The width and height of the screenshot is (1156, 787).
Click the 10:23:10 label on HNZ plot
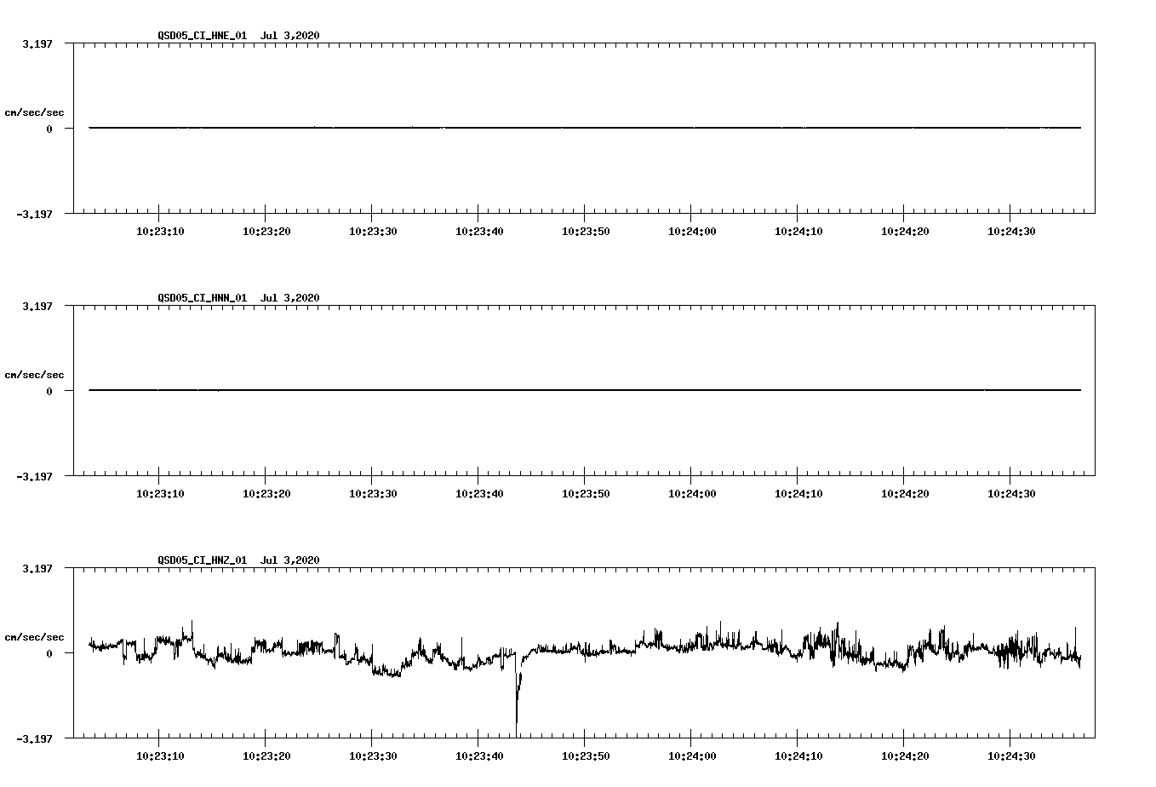[x=160, y=755]
